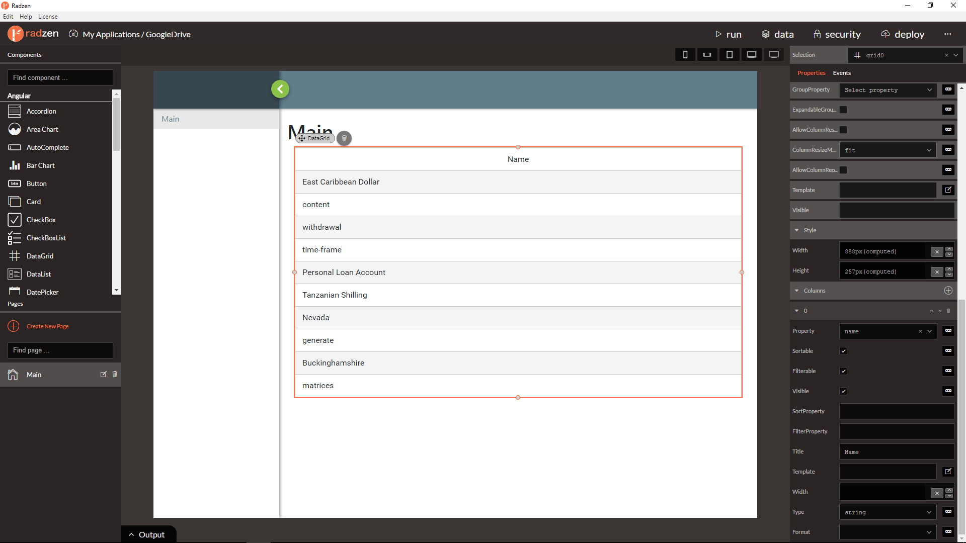Delete the DataGrid using trash icon

tap(344, 138)
